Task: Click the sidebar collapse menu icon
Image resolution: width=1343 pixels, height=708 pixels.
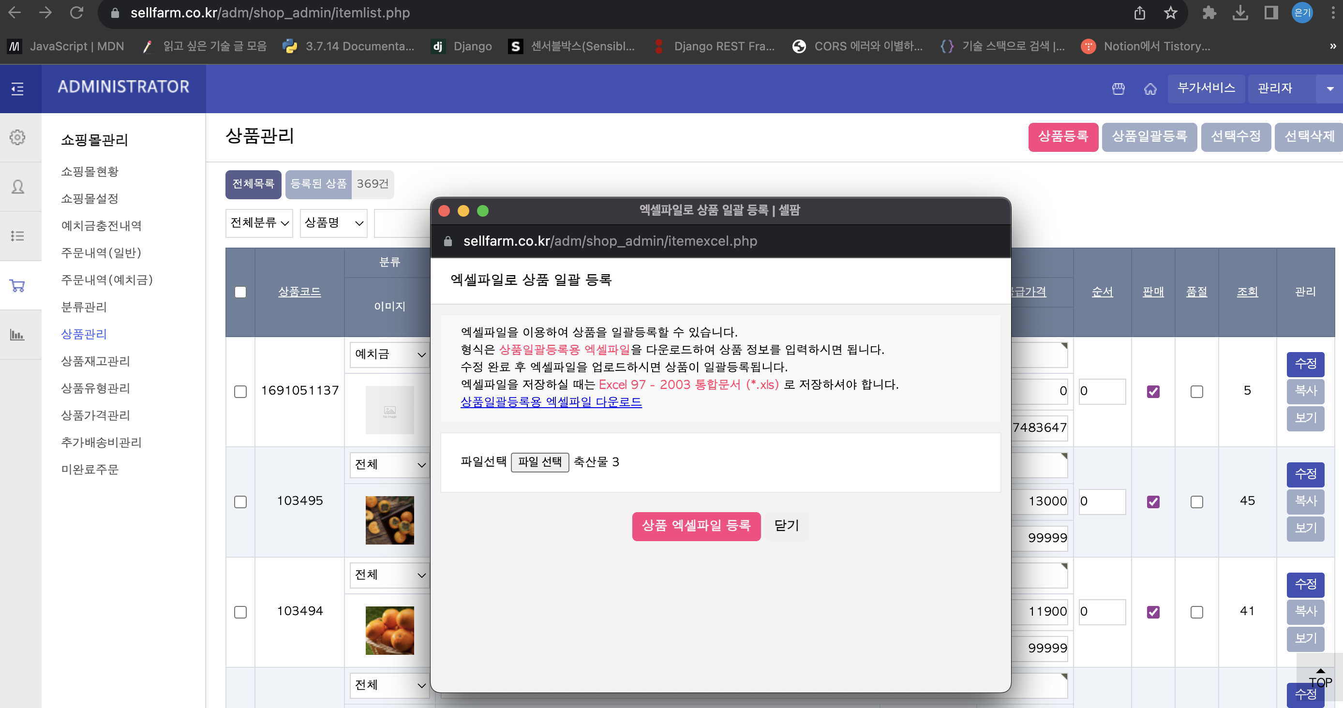Action: click(18, 88)
